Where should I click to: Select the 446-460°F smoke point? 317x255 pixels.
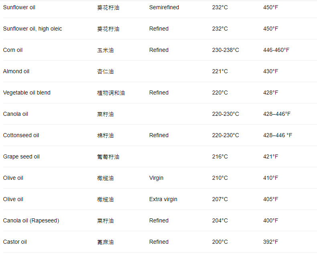point(276,50)
